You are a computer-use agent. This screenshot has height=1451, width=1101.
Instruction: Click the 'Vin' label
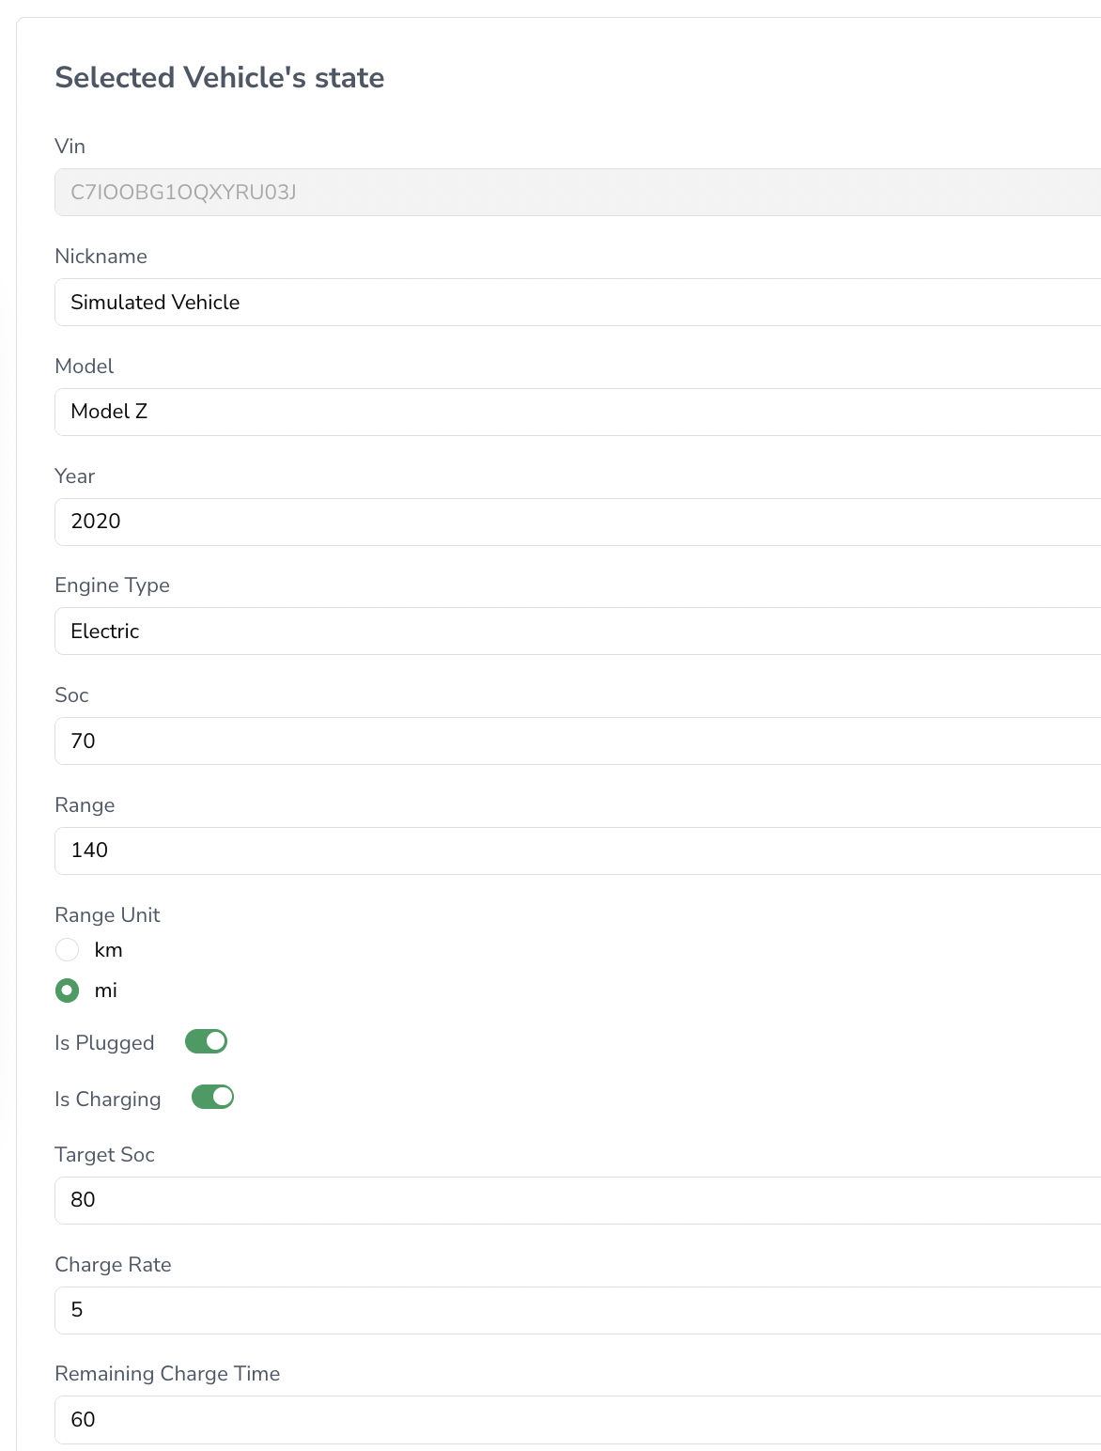[x=70, y=147]
